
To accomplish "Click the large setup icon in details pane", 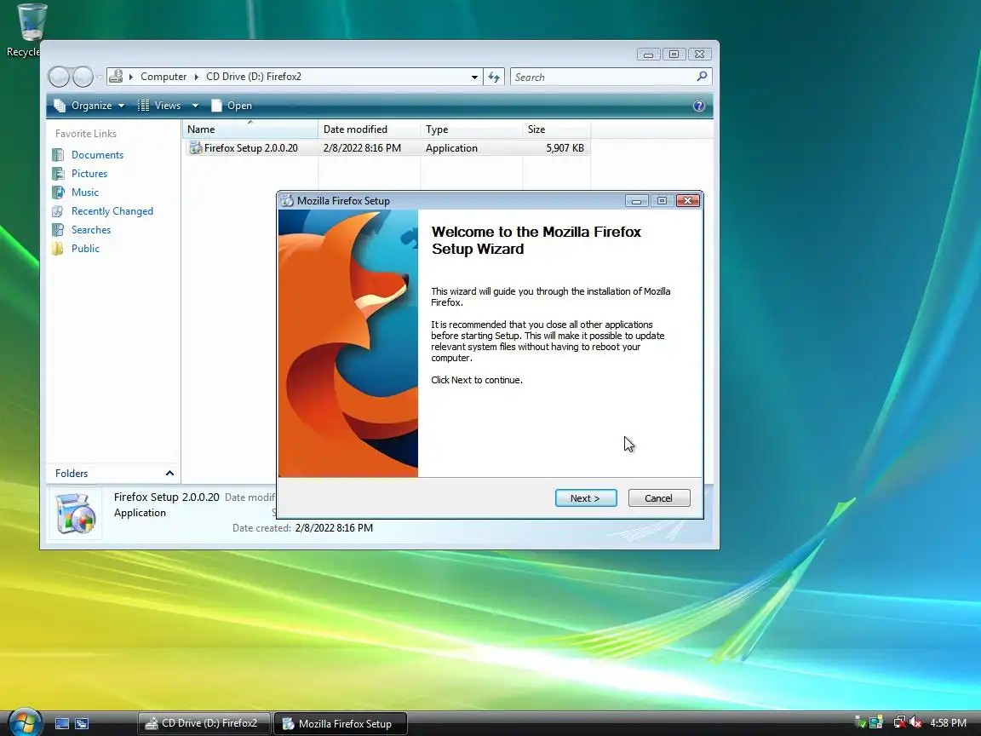I will [76, 513].
